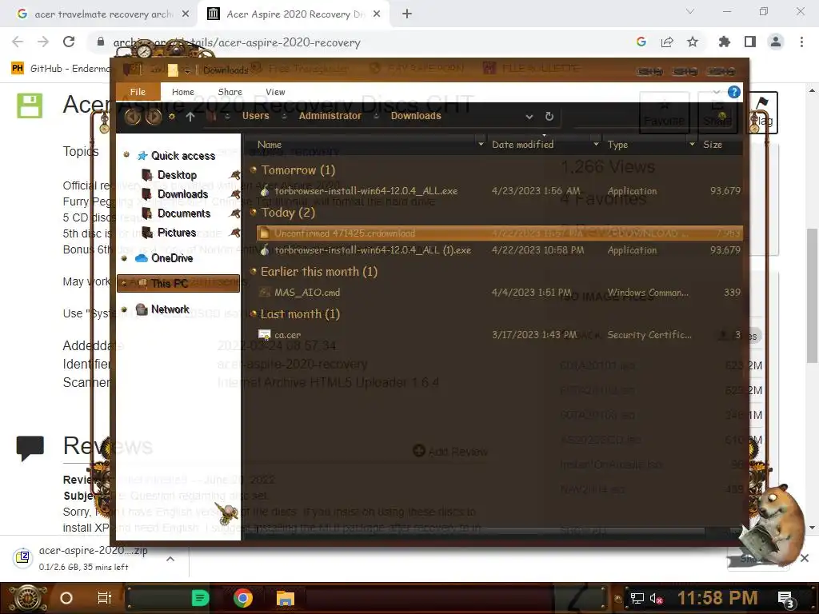Select This PC in navigation pane
Viewport: 819px width, 614px height.
(x=178, y=284)
